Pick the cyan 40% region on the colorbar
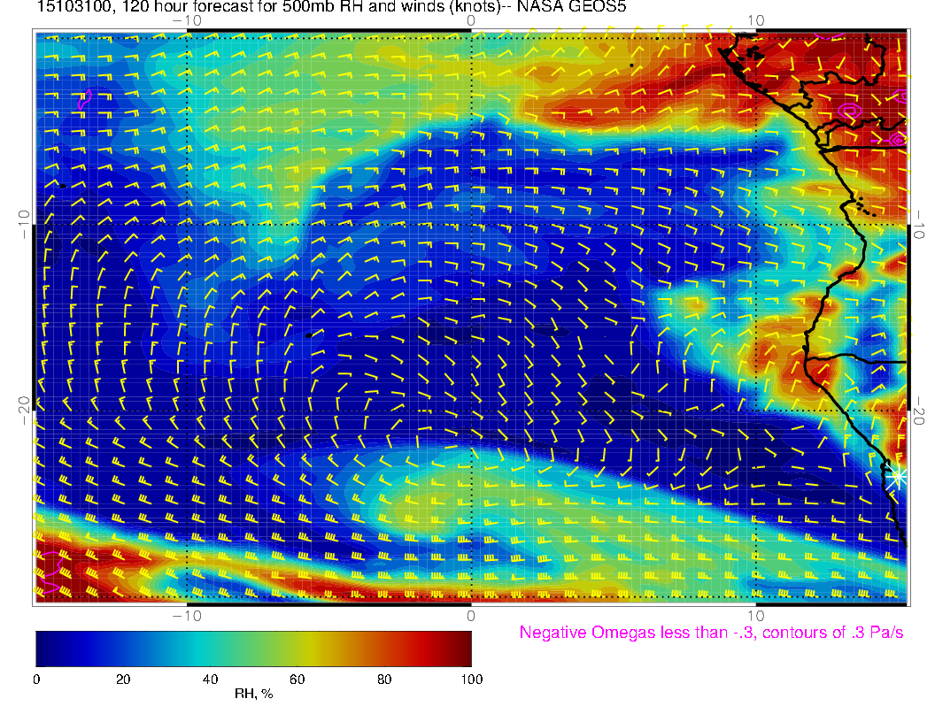The width and height of the screenshot is (935, 722). click(x=210, y=648)
